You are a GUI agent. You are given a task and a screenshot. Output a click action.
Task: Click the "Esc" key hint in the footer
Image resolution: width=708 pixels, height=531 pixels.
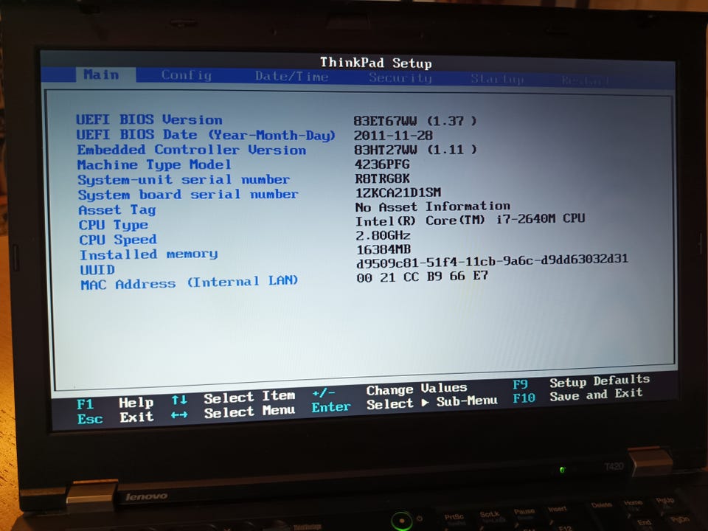[90, 419]
